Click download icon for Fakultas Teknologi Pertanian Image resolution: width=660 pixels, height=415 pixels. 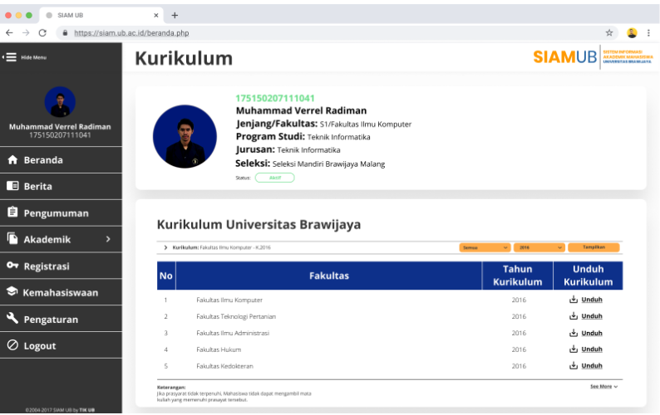(573, 316)
